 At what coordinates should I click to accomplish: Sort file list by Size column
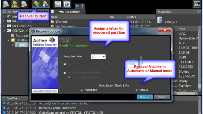point(112,17)
